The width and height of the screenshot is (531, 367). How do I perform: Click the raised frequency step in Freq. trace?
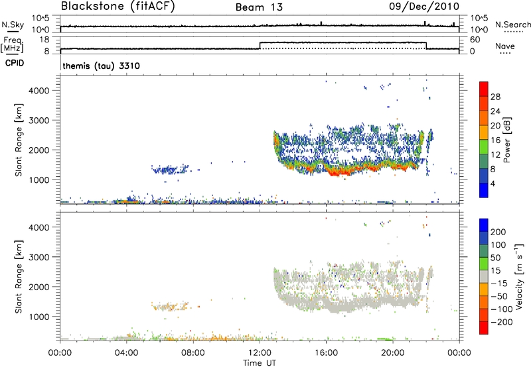pos(342,42)
